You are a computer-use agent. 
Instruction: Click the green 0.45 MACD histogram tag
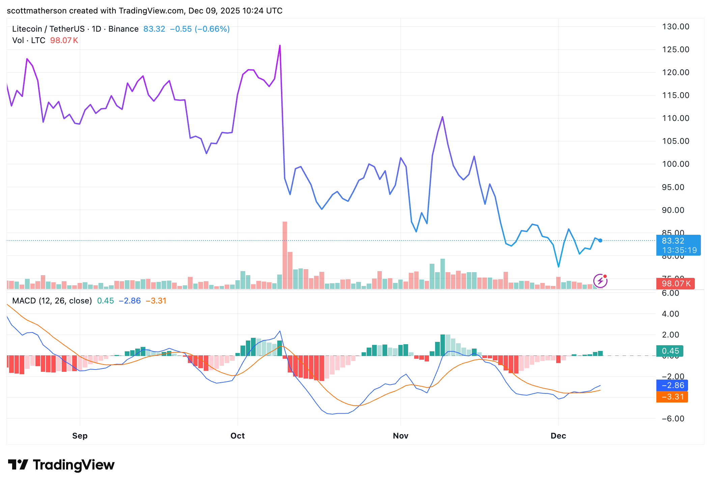670,351
